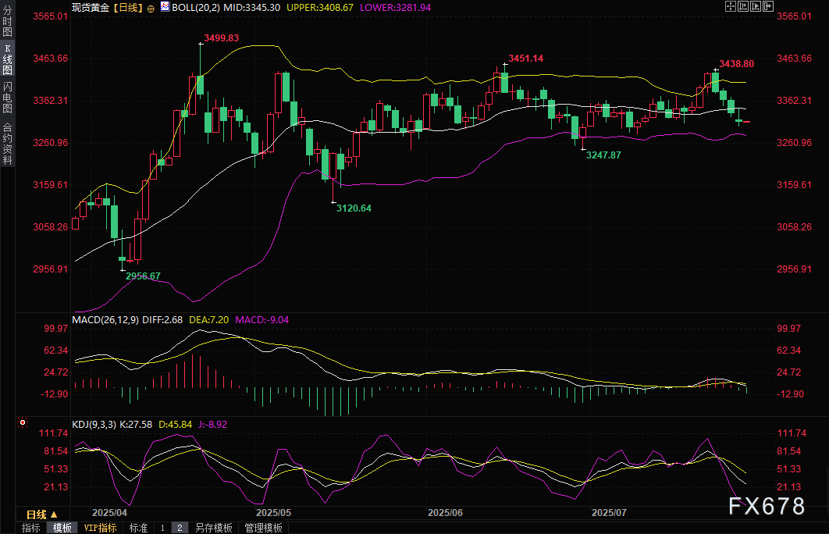Click the 管理模板 button
The height and width of the screenshot is (534, 829).
coord(263,528)
